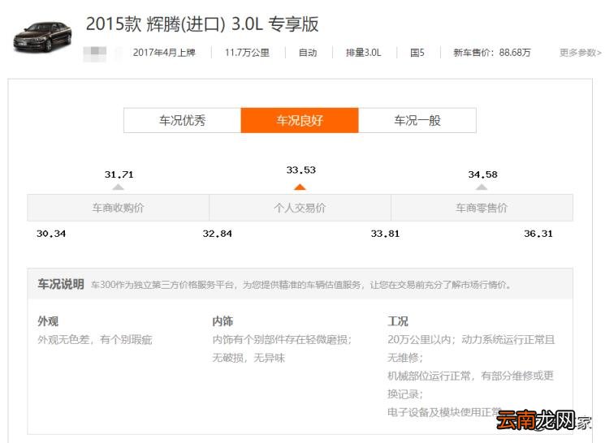Click the 32.84 range value
The height and width of the screenshot is (443, 605).
click(x=217, y=234)
